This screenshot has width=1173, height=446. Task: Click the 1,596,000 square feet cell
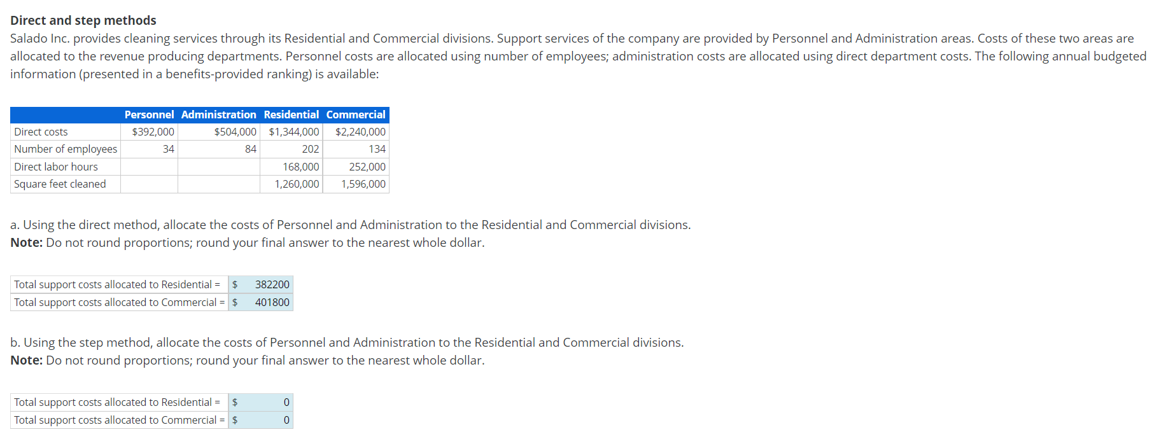coord(363,184)
